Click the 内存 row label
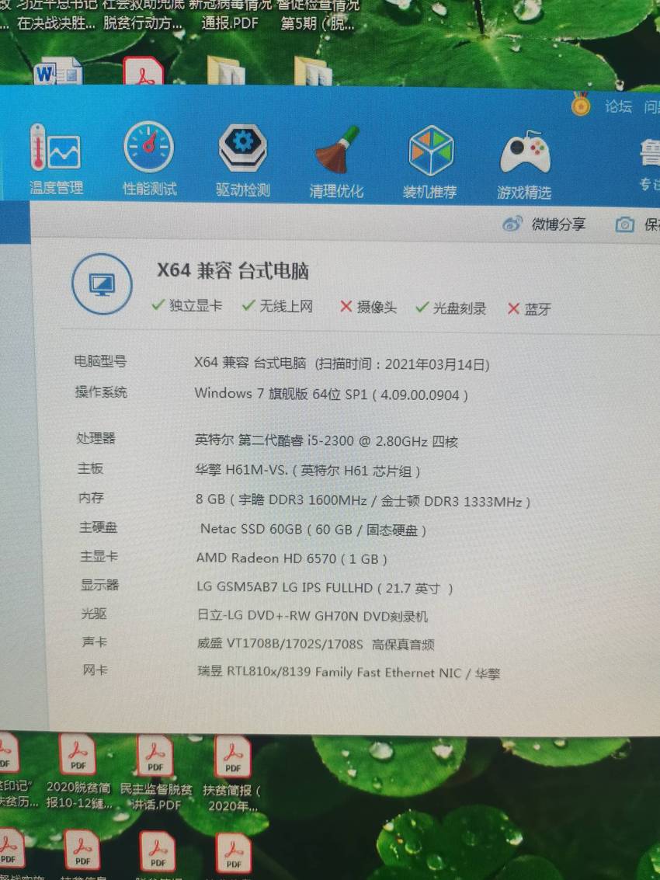 pyautogui.click(x=92, y=497)
